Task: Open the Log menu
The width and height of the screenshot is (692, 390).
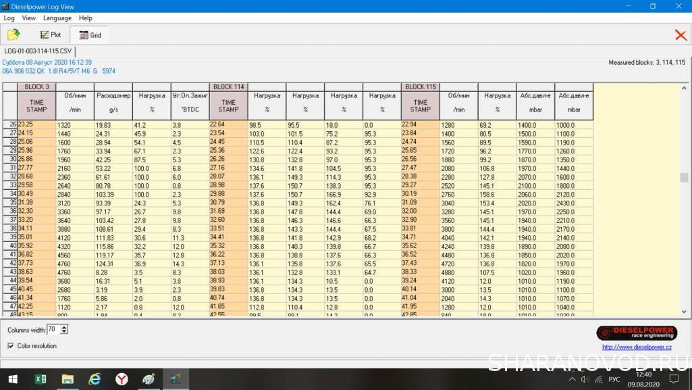Action: pos(9,18)
